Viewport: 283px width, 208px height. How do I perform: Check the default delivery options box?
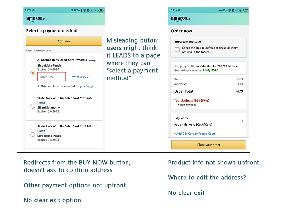click(x=177, y=49)
